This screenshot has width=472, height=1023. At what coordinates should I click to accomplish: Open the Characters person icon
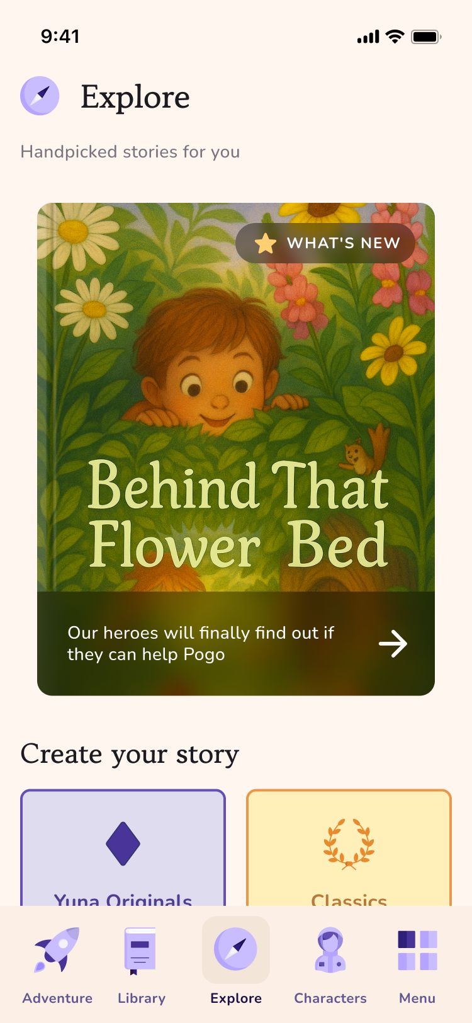coord(330,950)
